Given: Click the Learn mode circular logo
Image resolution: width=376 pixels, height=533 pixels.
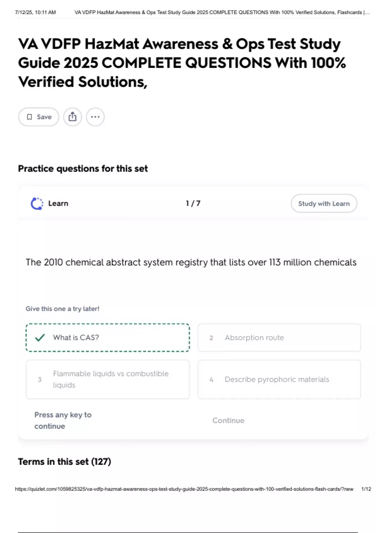Looking at the screenshot, I should 37,203.
